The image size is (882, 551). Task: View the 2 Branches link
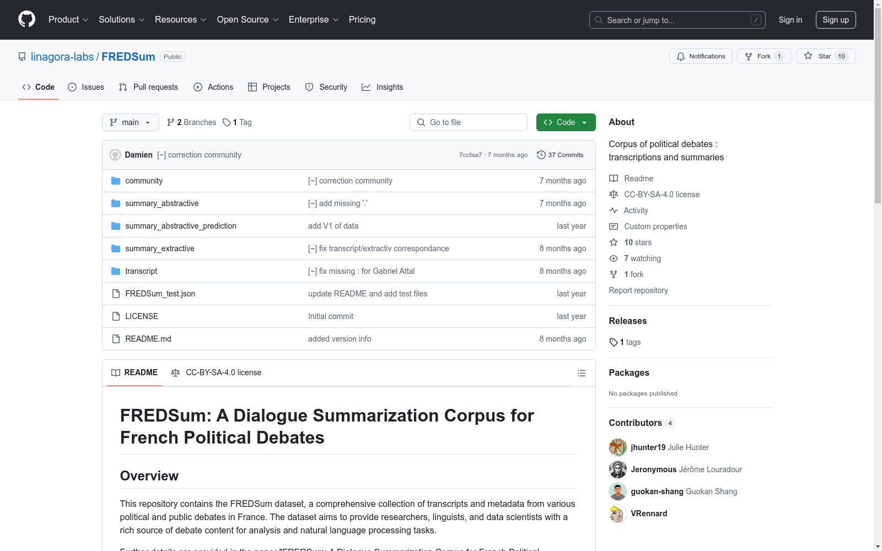[x=191, y=122]
